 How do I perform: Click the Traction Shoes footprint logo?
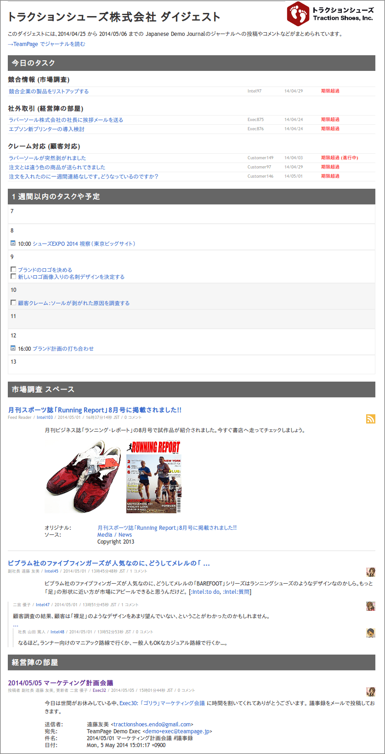point(298,14)
